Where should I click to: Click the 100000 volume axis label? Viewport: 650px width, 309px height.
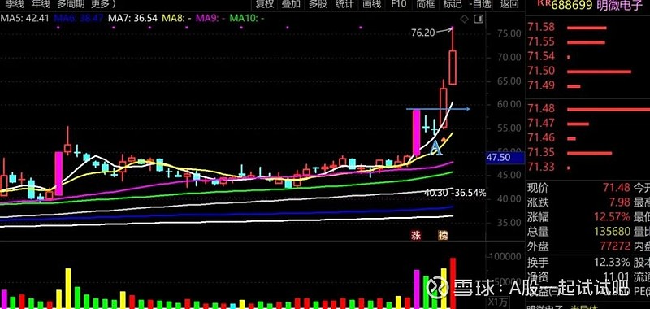pyautogui.click(x=505, y=257)
